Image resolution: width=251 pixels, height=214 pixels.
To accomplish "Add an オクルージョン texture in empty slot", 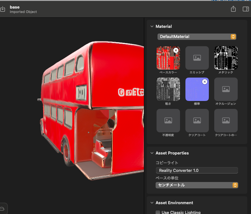I will (226, 89).
